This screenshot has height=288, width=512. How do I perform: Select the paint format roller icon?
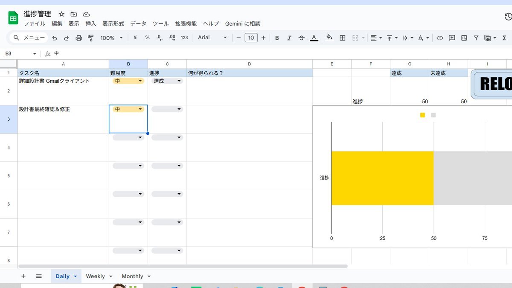pos(90,38)
